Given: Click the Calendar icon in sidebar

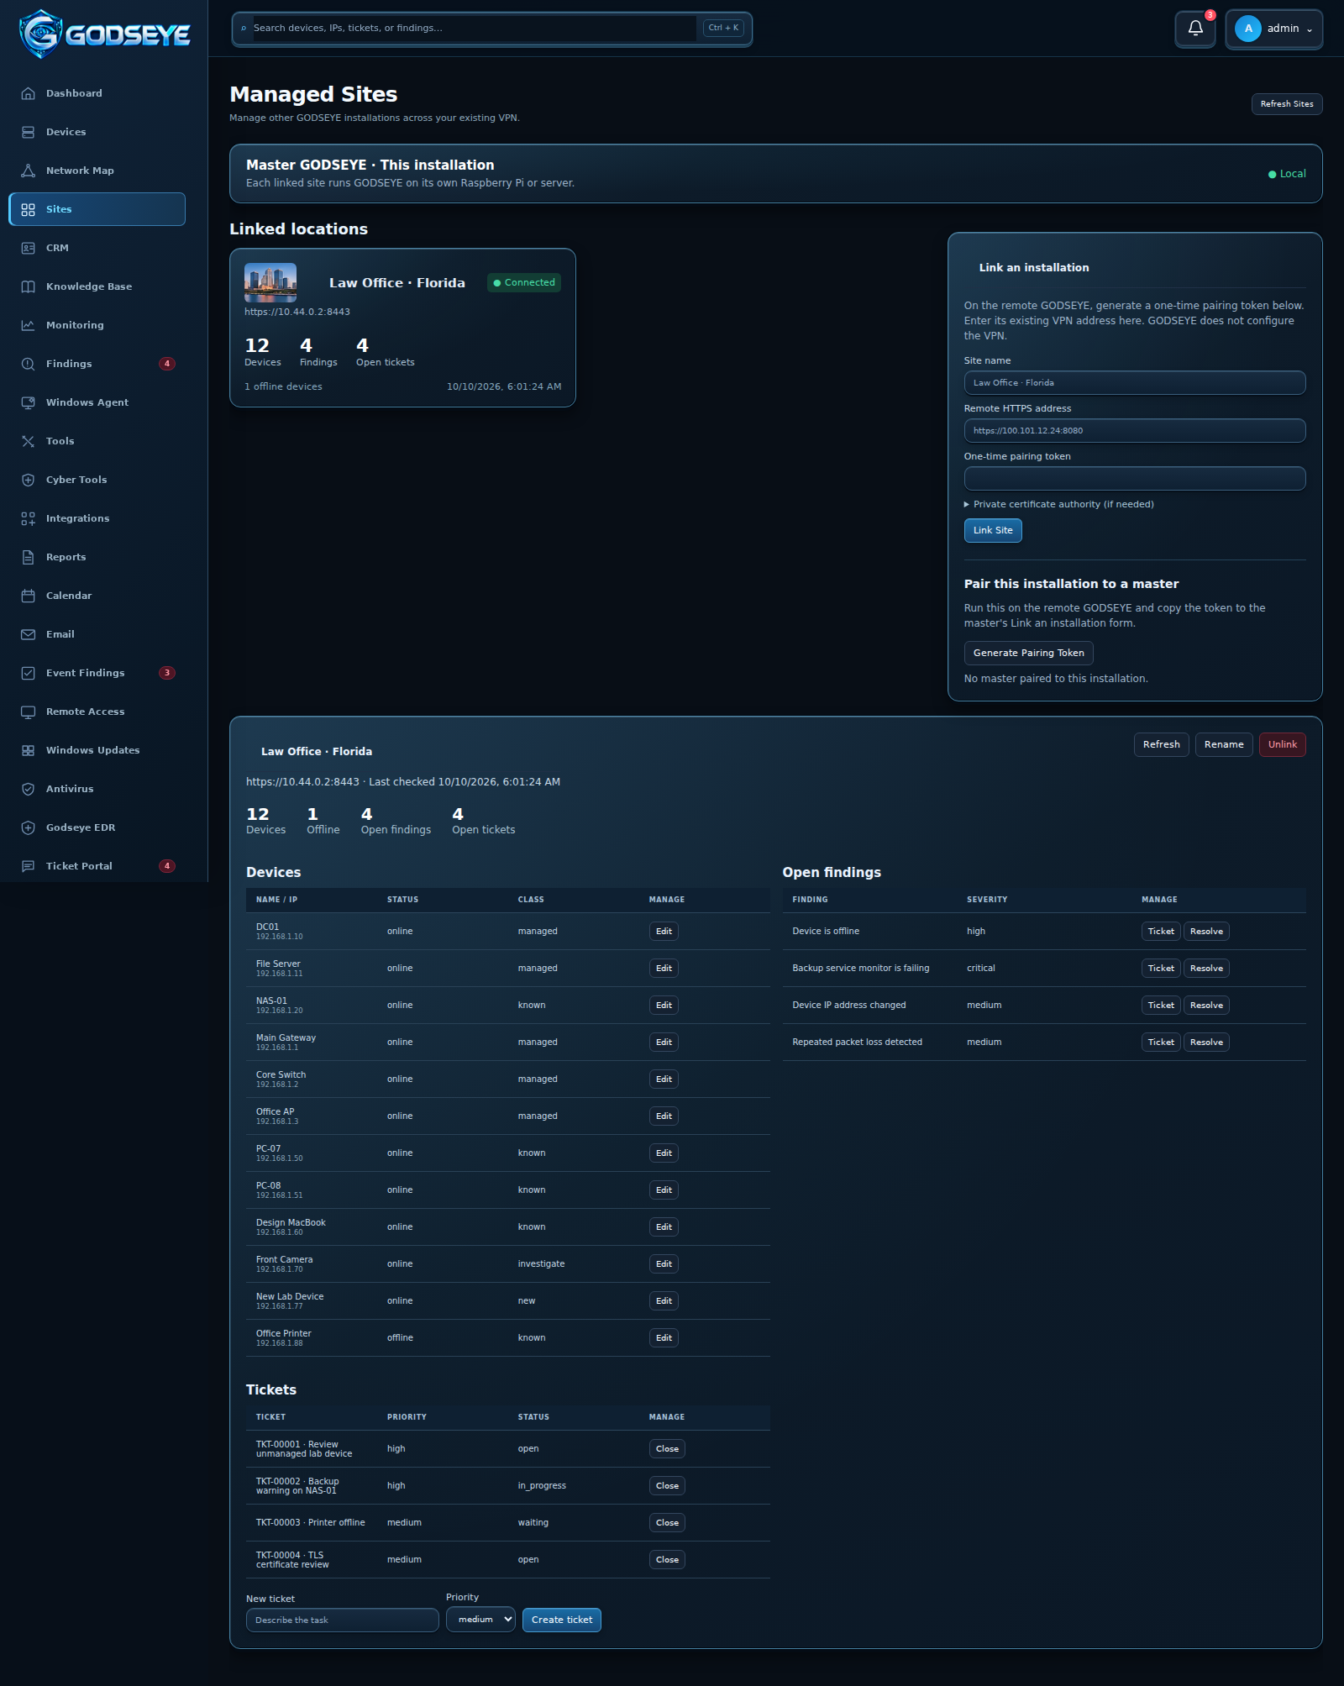Looking at the screenshot, I should pos(28,596).
